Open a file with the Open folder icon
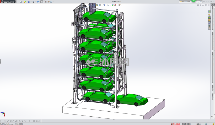This screenshot has height=125, width=215. [25, 2]
